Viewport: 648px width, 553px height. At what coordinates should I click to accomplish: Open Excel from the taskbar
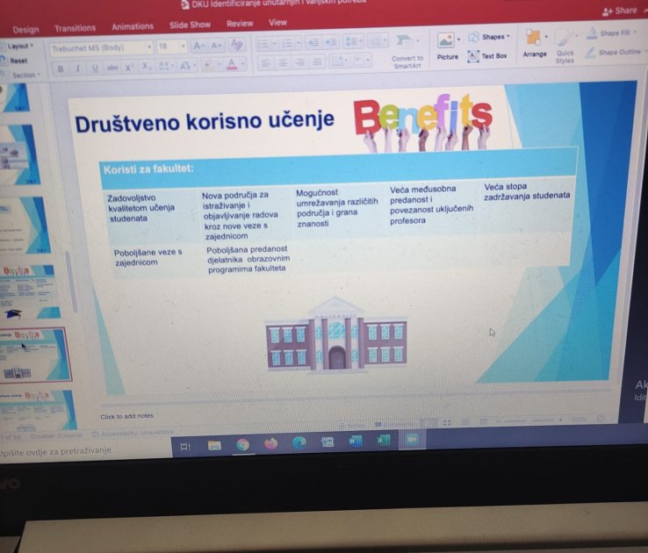(x=383, y=442)
